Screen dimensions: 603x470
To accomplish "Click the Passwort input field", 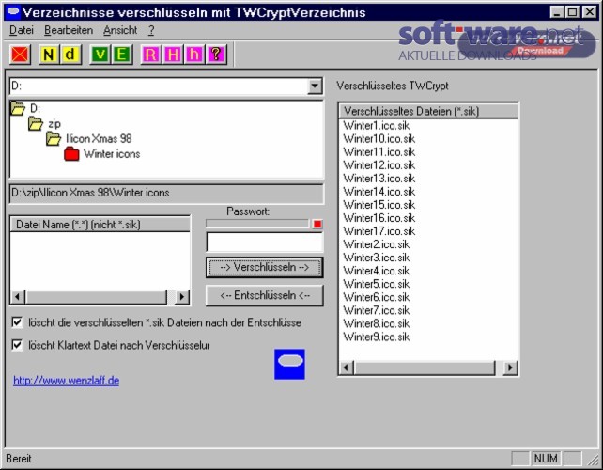I will click(x=265, y=243).
